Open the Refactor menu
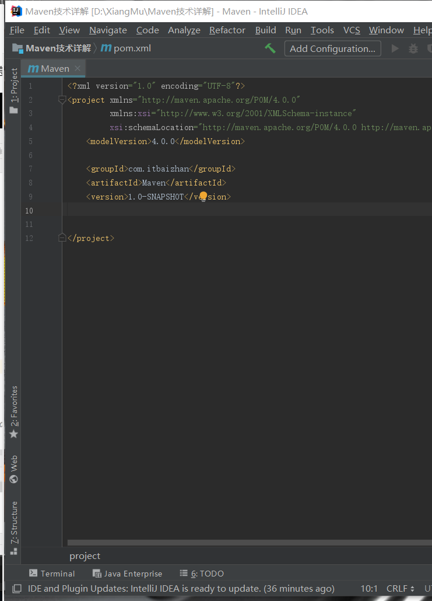This screenshot has width=432, height=601. coord(227,30)
